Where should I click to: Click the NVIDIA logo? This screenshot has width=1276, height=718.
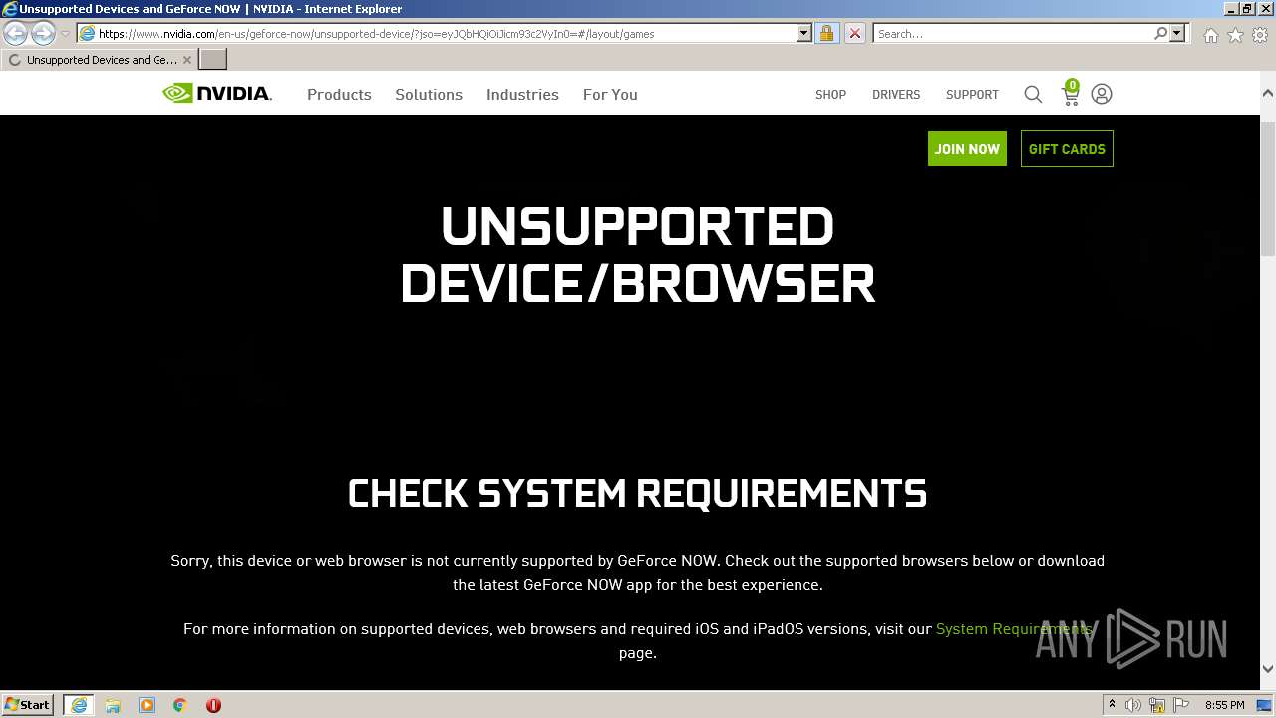tap(217, 94)
